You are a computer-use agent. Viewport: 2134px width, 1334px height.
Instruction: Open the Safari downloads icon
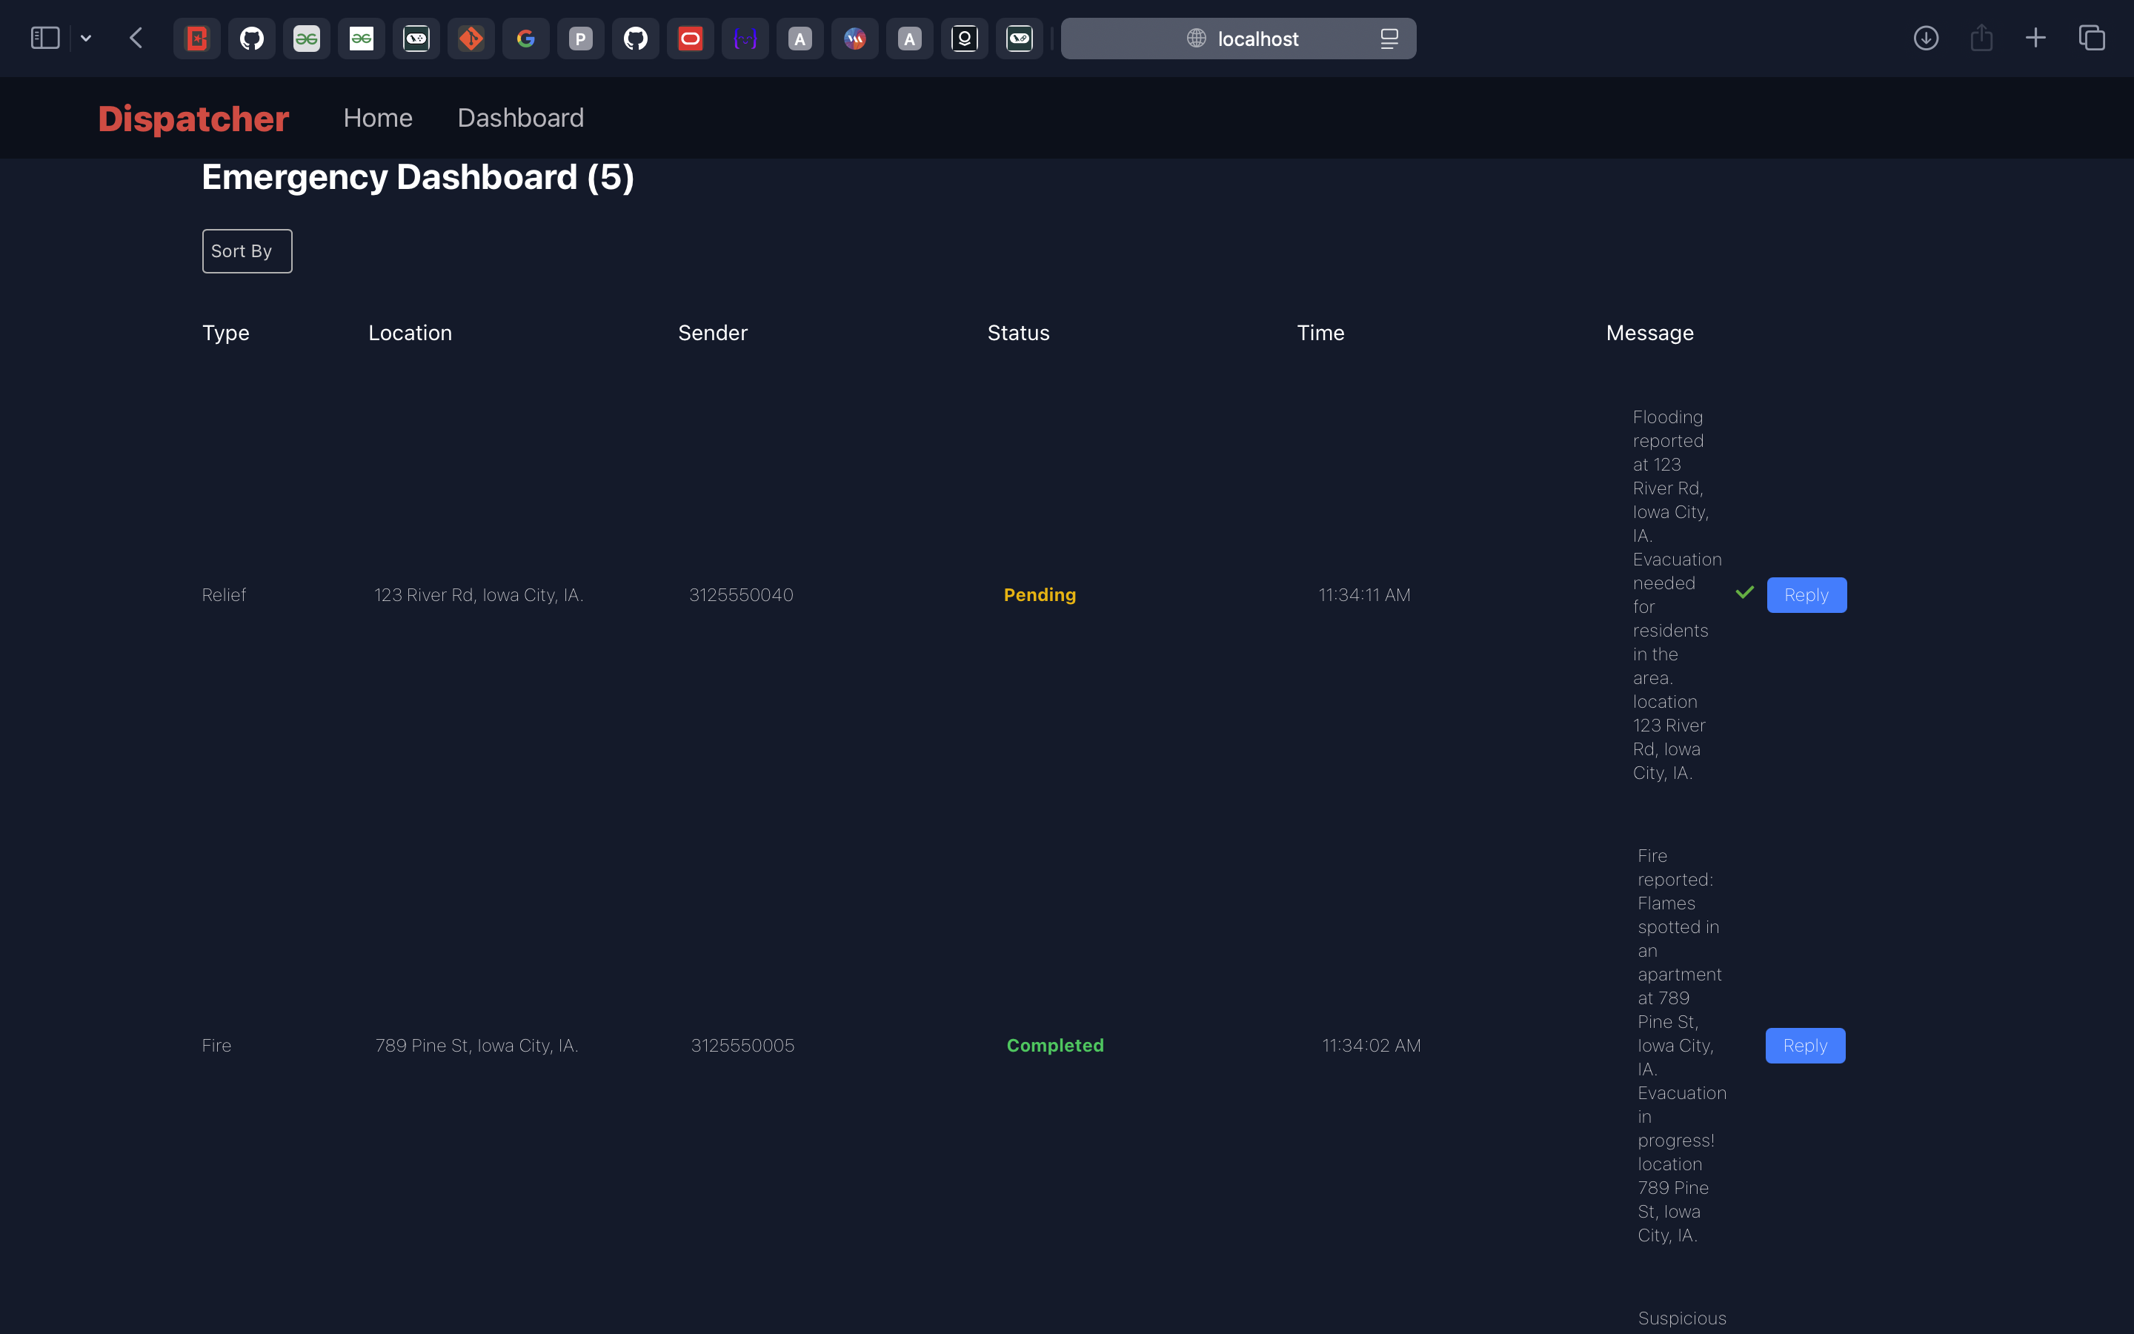[1926, 38]
